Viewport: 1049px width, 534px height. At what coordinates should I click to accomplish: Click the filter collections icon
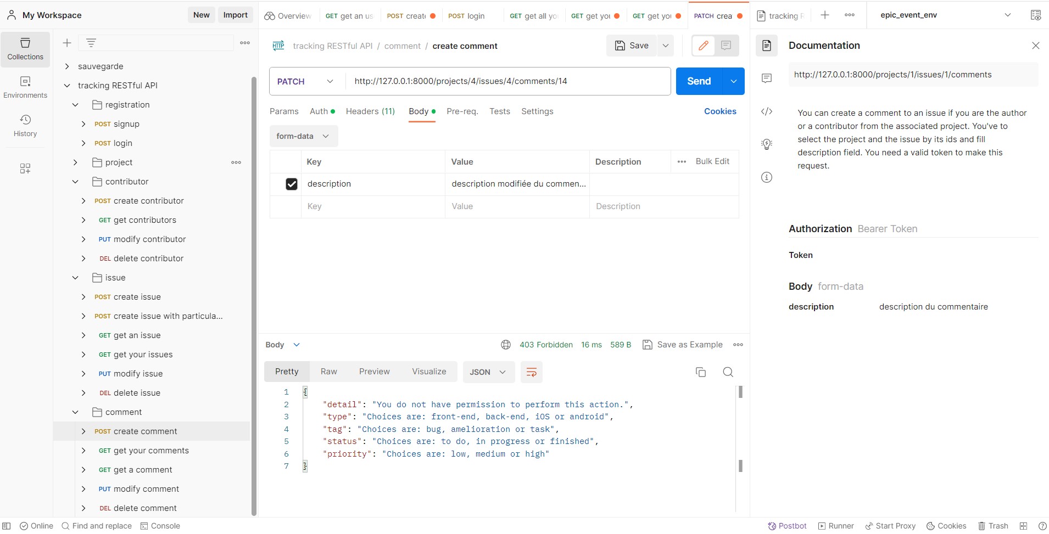[91, 43]
